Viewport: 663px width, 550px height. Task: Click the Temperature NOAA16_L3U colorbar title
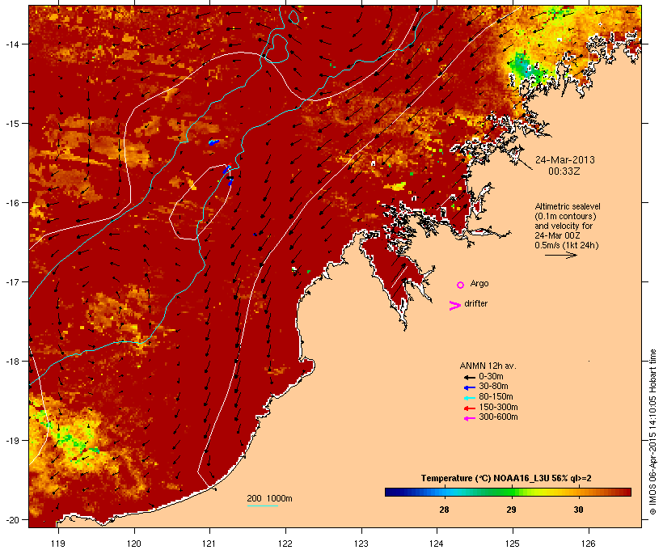506,478
